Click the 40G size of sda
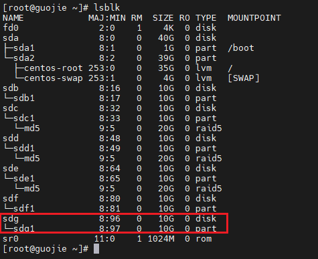The width and height of the screenshot is (318, 259). tap(166, 38)
